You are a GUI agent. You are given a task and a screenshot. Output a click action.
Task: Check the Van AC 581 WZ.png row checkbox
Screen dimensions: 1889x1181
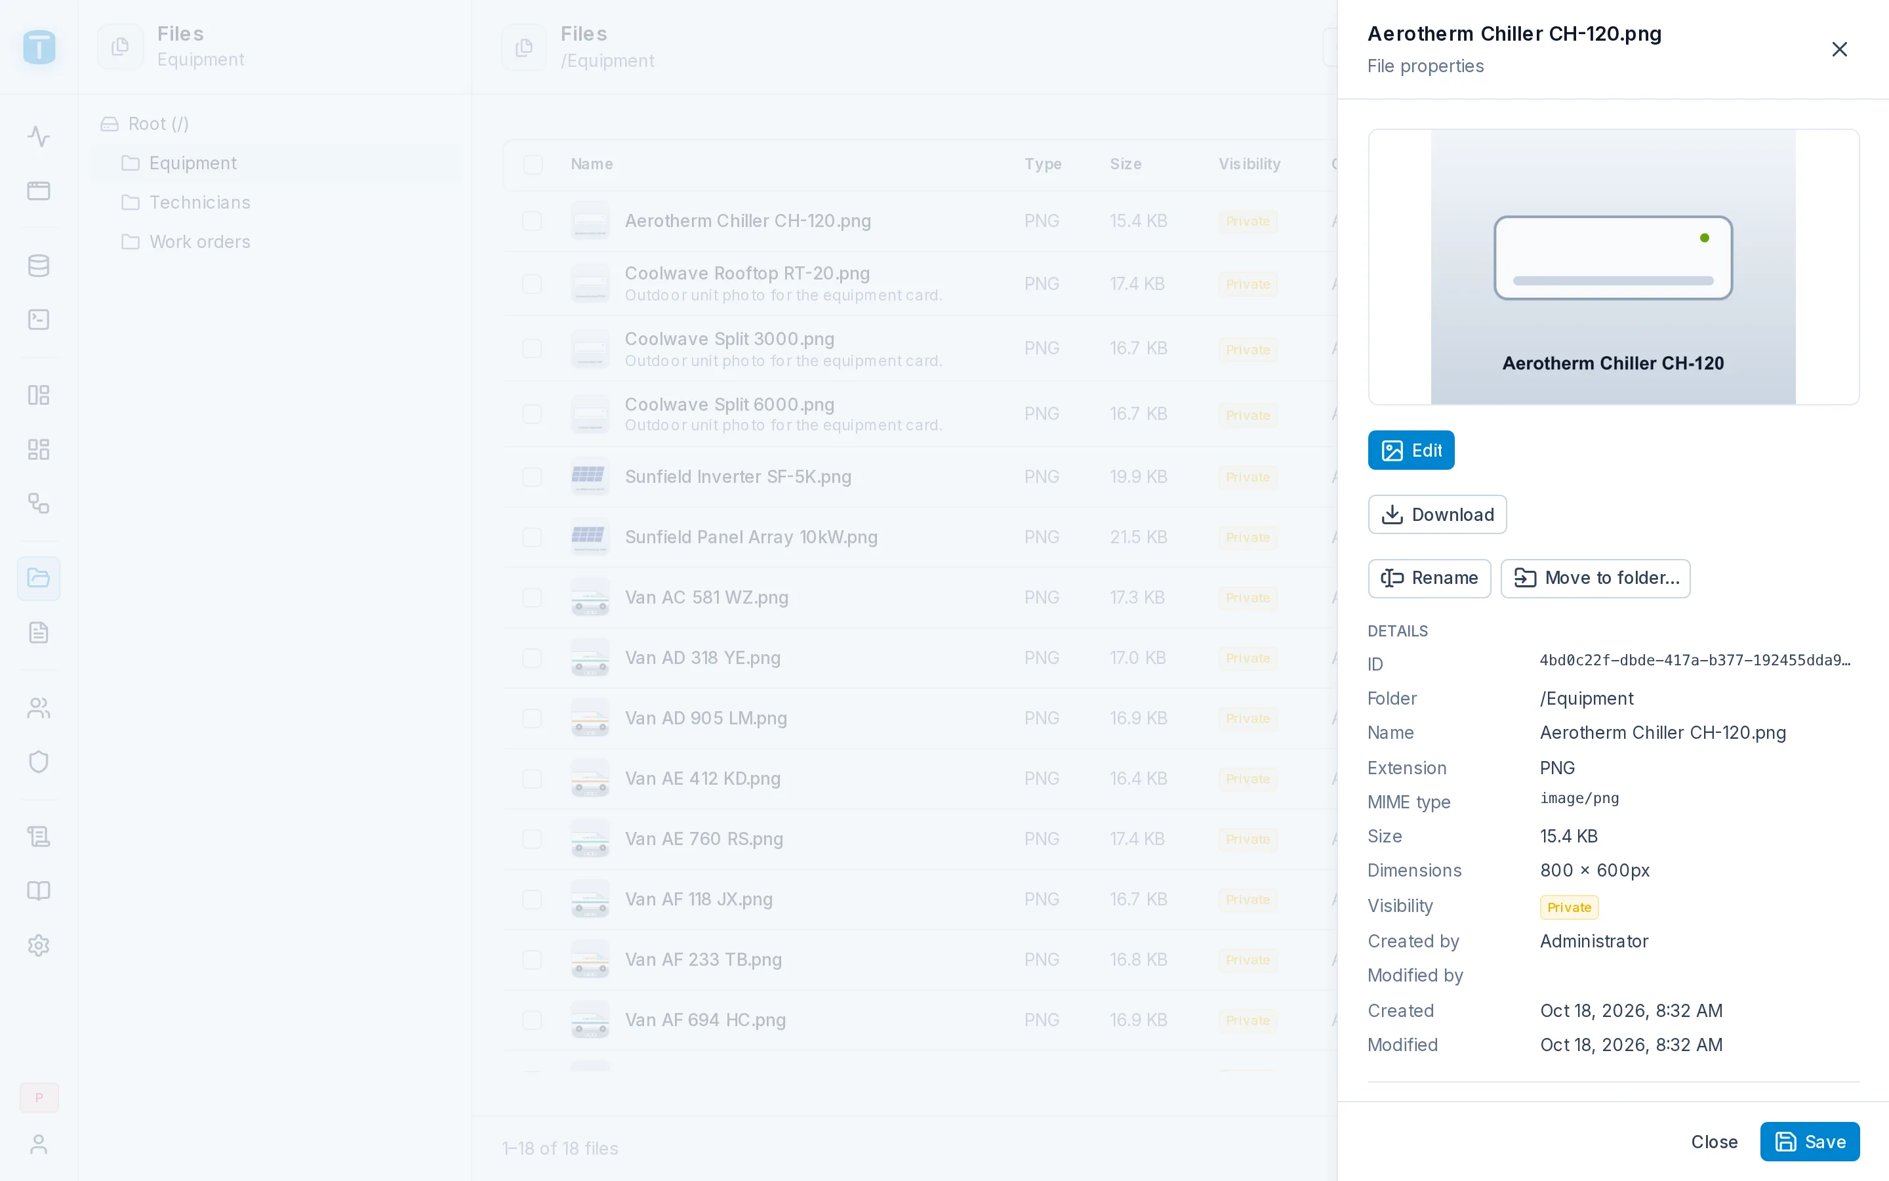coord(533,598)
